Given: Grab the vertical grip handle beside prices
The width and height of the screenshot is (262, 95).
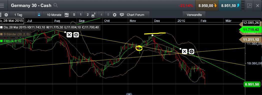Looking at the screenshot, I should tap(243, 6).
